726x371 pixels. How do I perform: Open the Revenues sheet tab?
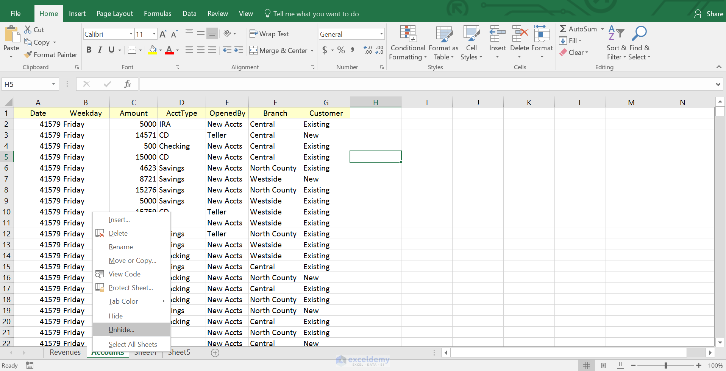tap(65, 352)
